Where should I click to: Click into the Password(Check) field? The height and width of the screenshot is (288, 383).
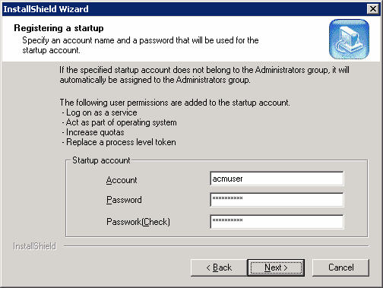pos(277,221)
